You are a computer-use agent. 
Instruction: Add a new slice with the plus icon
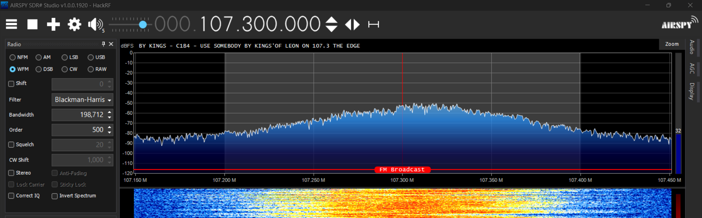coord(53,24)
